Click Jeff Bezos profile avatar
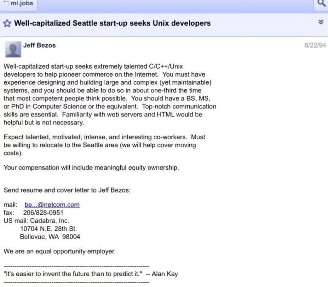 coord(13,49)
